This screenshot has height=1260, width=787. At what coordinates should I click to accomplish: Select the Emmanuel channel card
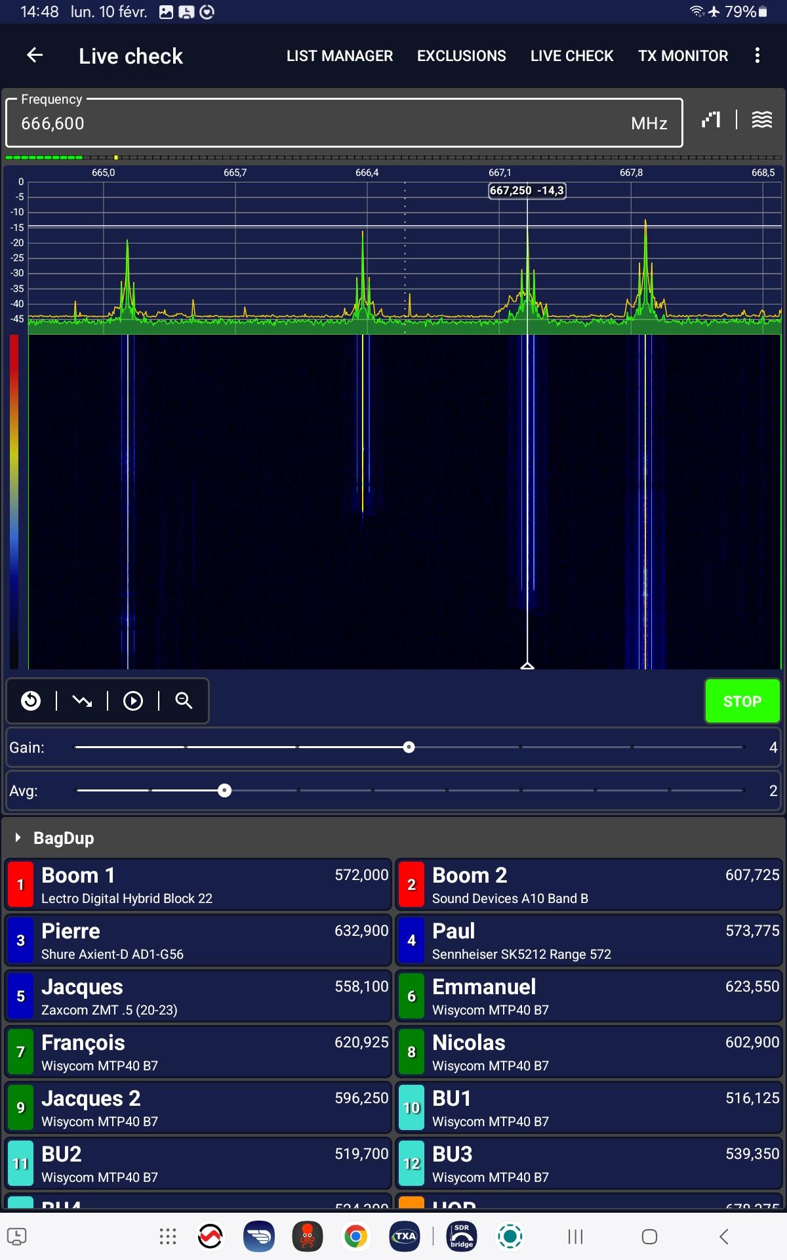click(588, 996)
